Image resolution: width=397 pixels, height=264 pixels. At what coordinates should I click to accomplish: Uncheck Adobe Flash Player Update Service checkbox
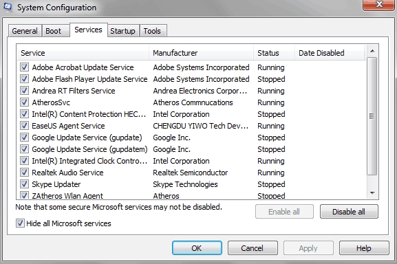[x=24, y=79]
